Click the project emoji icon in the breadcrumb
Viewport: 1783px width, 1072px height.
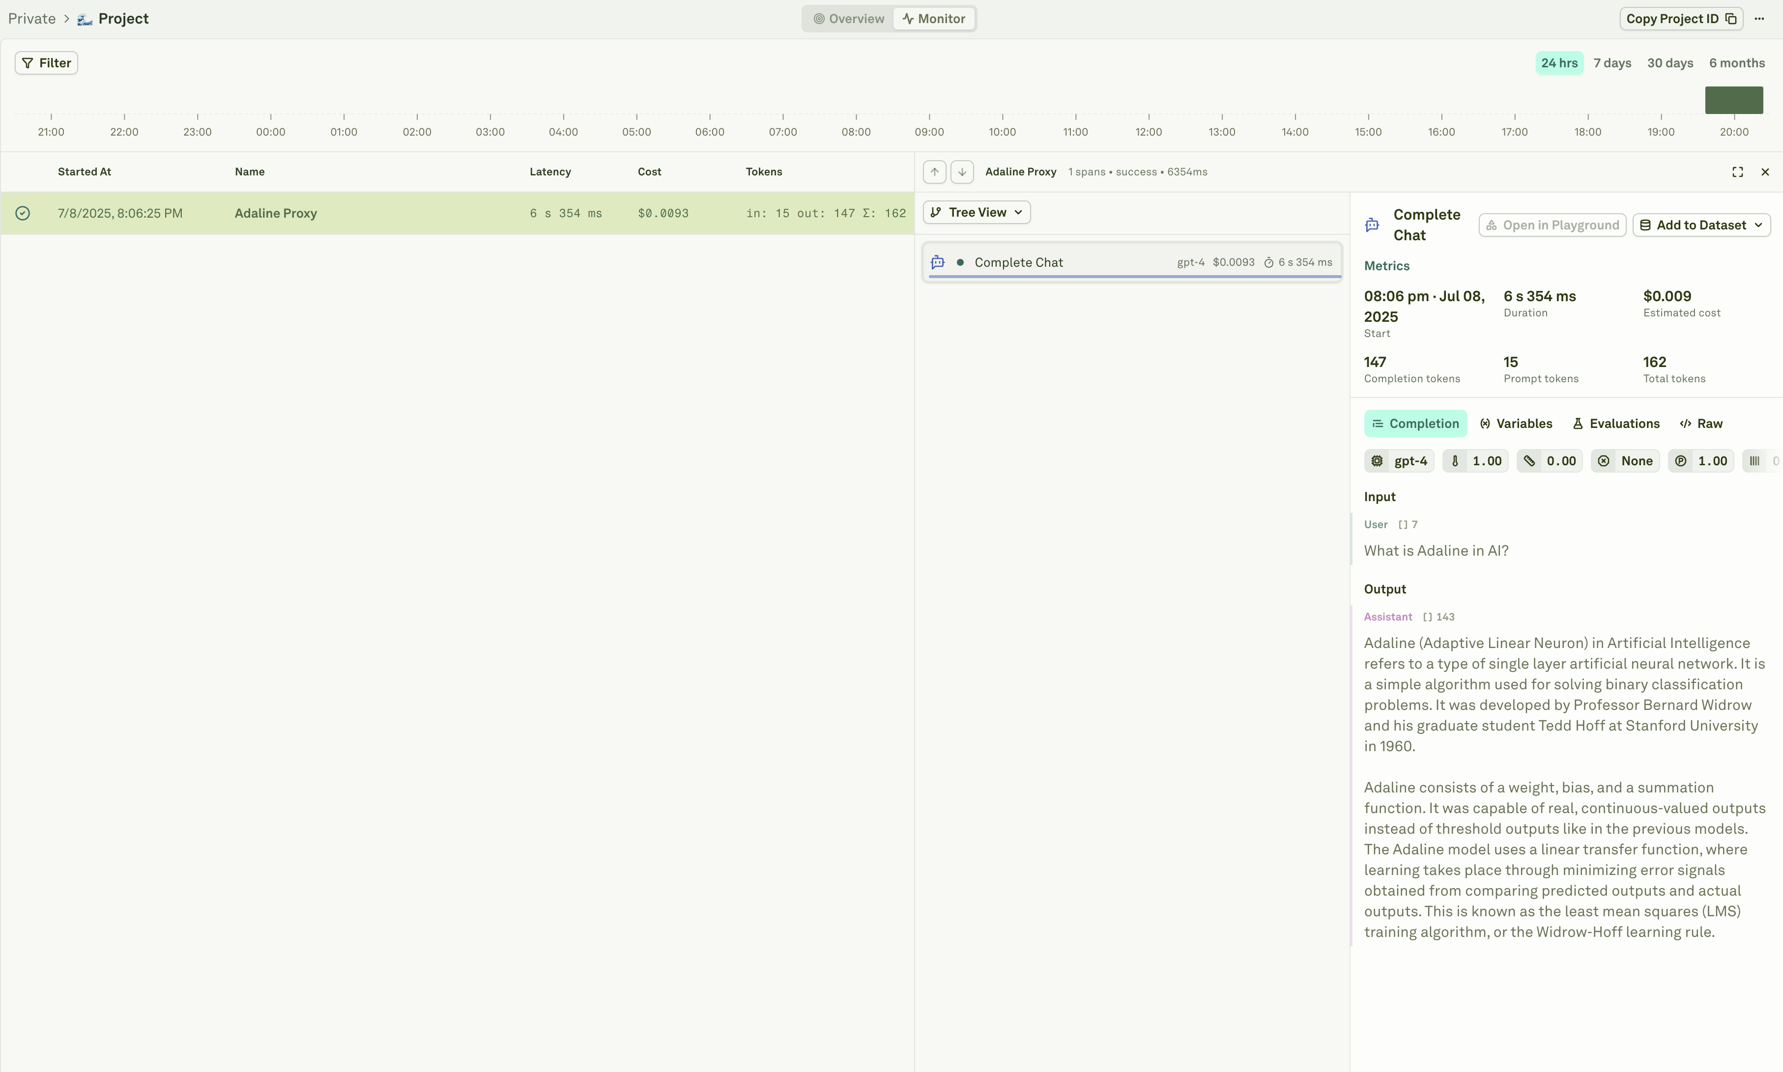[x=85, y=19]
